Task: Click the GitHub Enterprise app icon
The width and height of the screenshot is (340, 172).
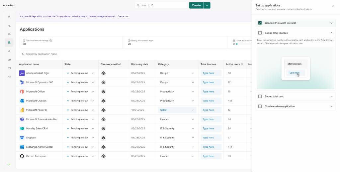Action: (x=22, y=156)
